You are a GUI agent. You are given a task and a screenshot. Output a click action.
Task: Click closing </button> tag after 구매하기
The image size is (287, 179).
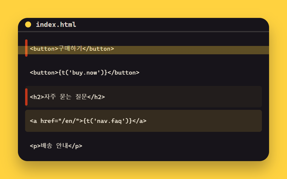pyautogui.click(x=98, y=49)
